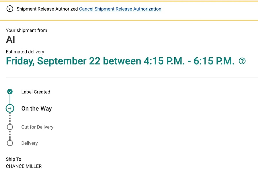The width and height of the screenshot is (258, 169).
Task: Click the Cancel Shipment Release Authorization link
Action: pos(120,9)
